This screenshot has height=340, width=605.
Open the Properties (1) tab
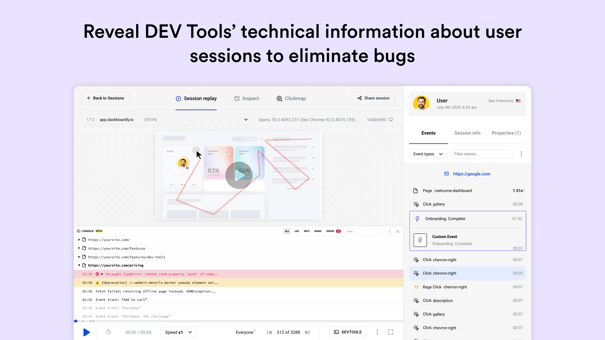click(x=506, y=133)
